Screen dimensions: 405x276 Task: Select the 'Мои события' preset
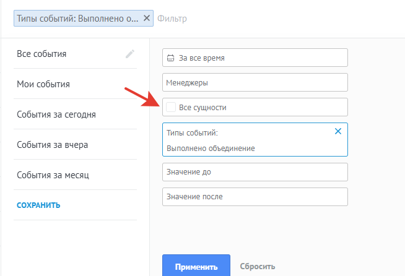[x=43, y=84]
